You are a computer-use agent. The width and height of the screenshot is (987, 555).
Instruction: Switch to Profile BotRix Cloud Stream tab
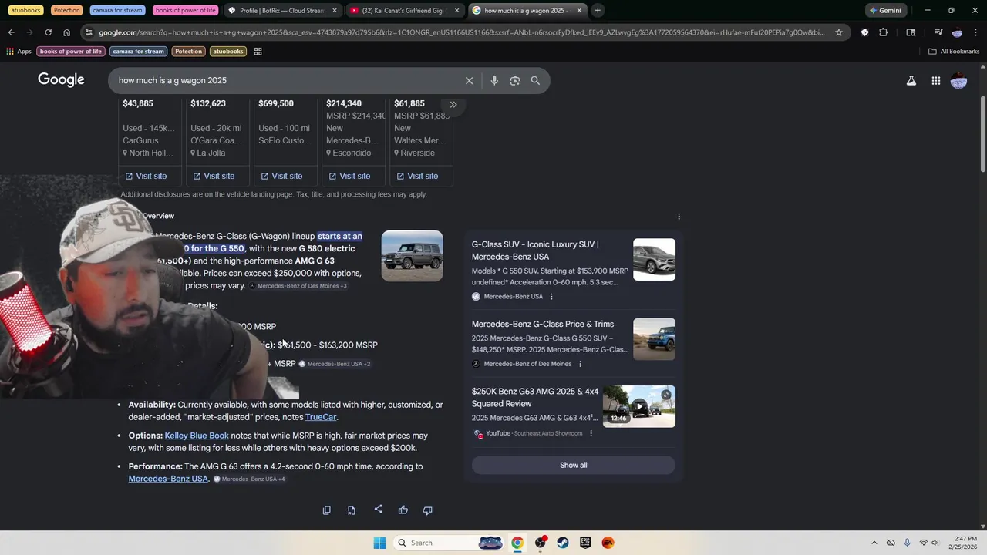click(281, 11)
